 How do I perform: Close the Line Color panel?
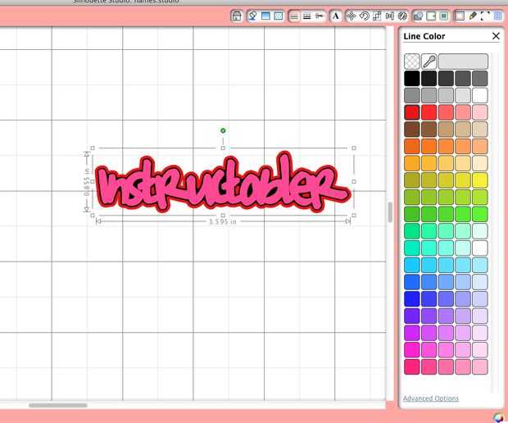496,36
